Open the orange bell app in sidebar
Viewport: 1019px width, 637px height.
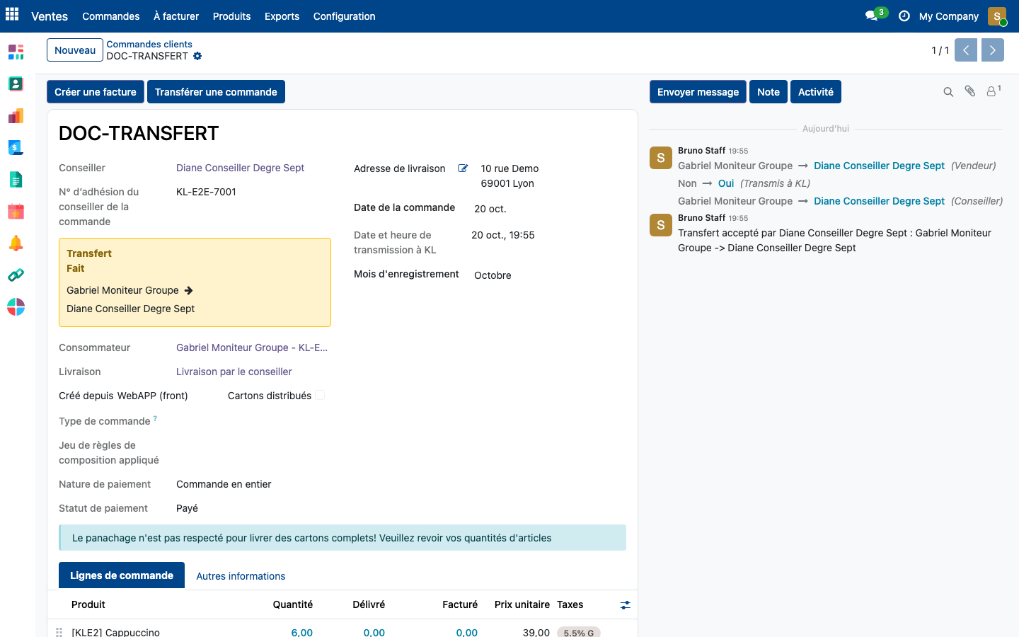coord(16,243)
